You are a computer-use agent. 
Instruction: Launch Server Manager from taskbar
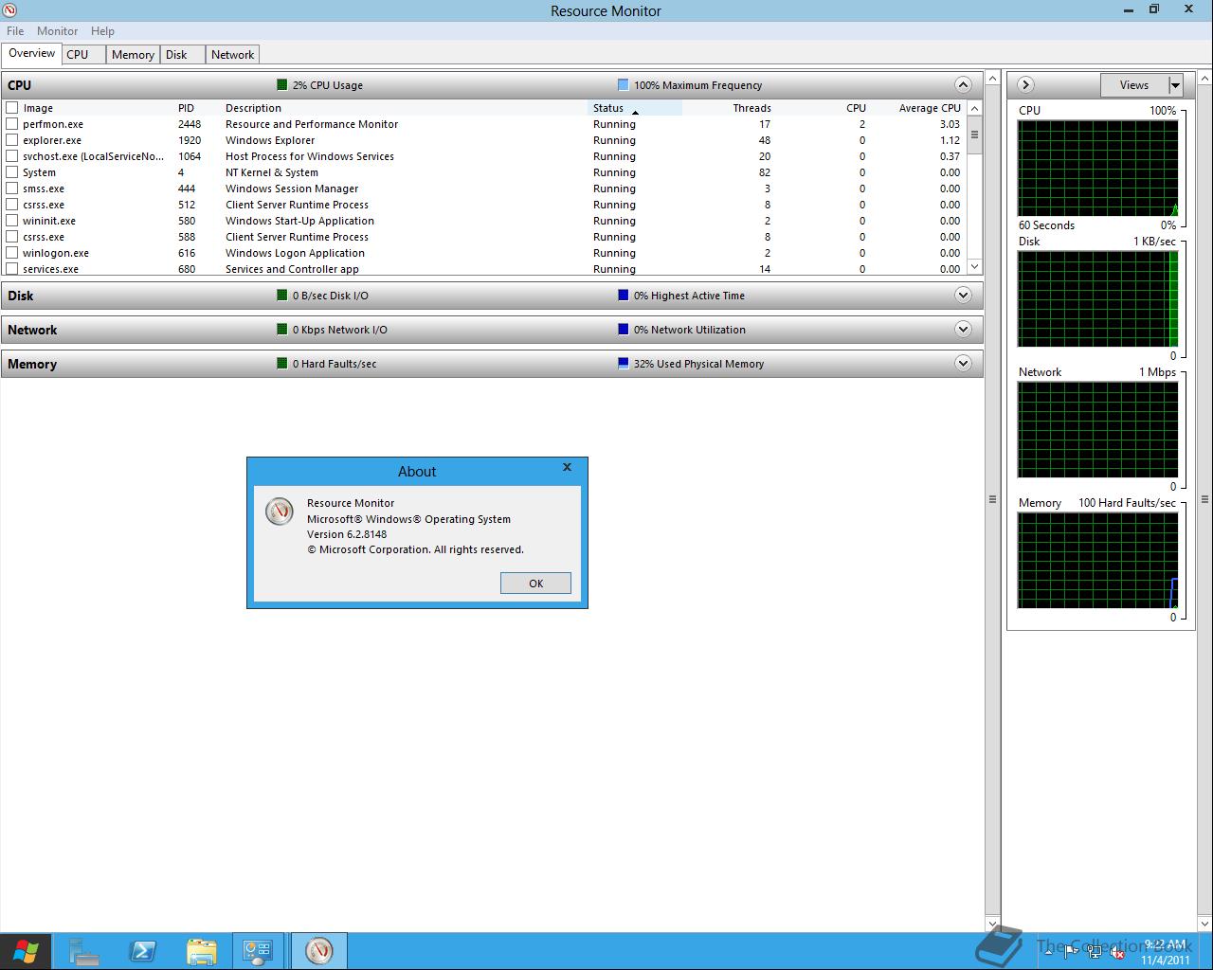click(83, 951)
